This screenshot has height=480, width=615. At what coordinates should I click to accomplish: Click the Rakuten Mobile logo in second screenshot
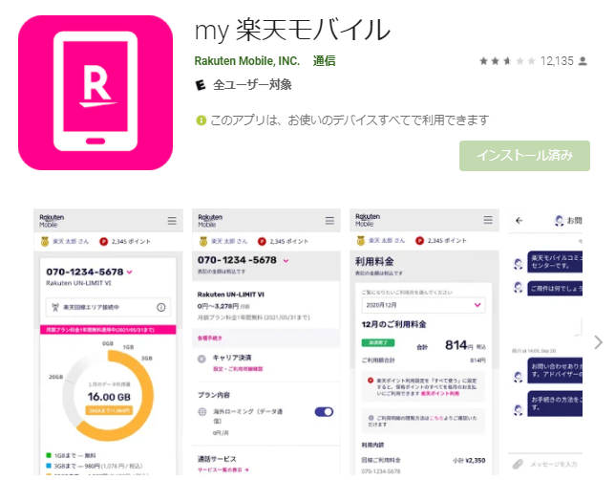tap(210, 221)
